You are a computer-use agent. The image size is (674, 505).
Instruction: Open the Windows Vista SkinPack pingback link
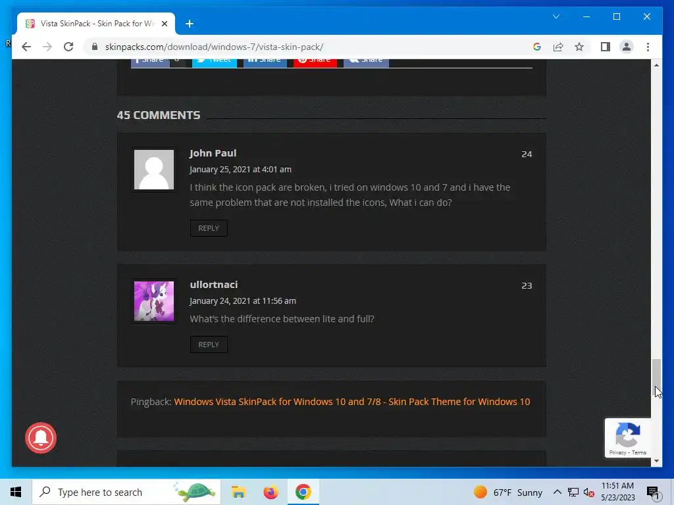pyautogui.click(x=351, y=402)
